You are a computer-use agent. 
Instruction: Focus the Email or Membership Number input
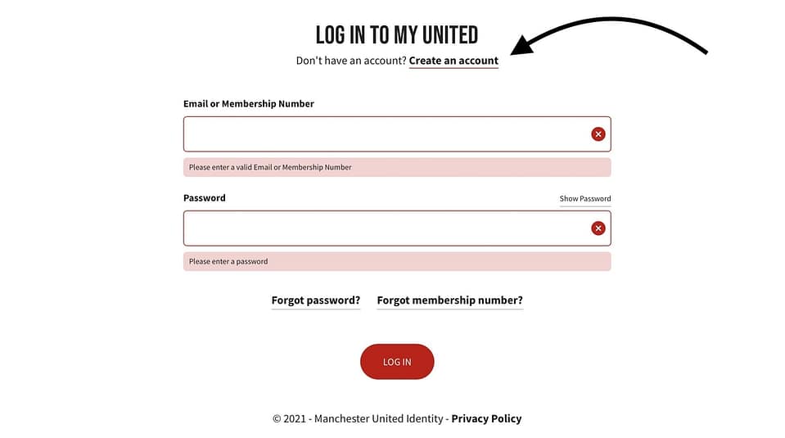(385, 134)
